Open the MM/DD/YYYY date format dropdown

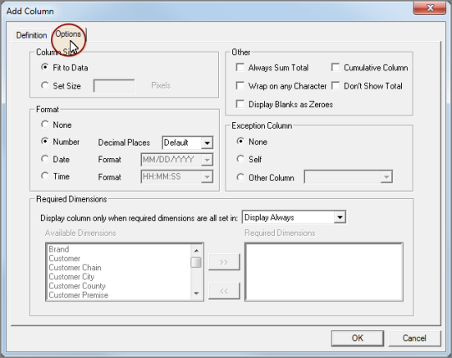[207, 160]
